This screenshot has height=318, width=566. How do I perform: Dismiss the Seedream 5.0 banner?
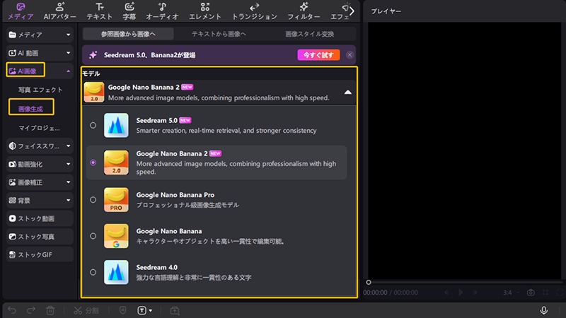(350, 55)
